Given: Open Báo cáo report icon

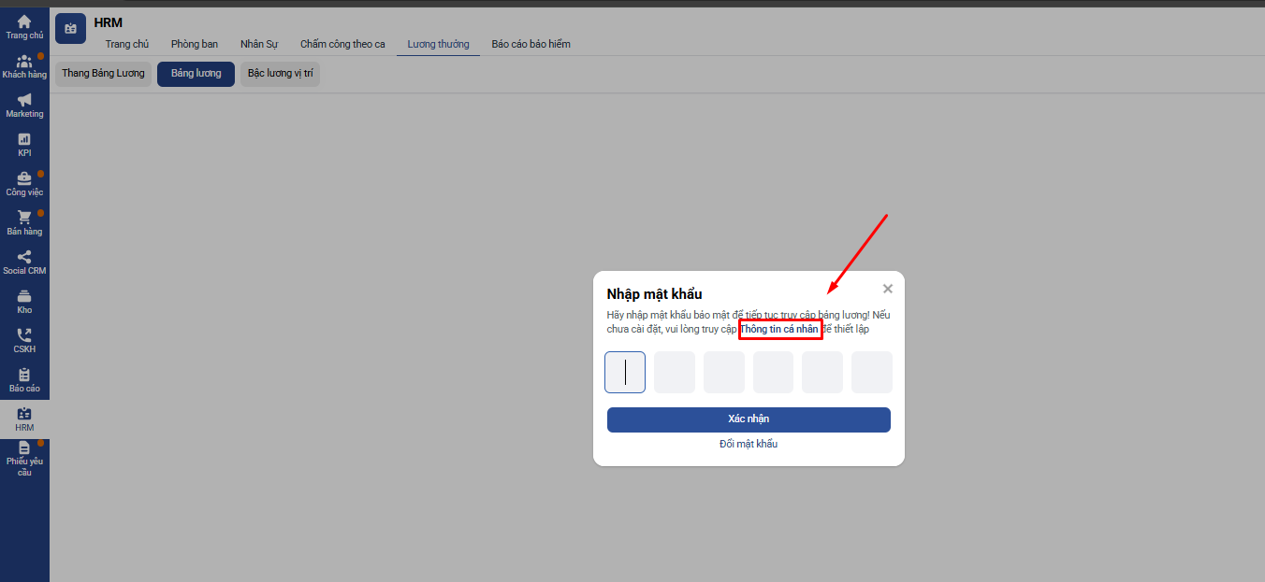Looking at the screenshot, I should click(x=24, y=375).
